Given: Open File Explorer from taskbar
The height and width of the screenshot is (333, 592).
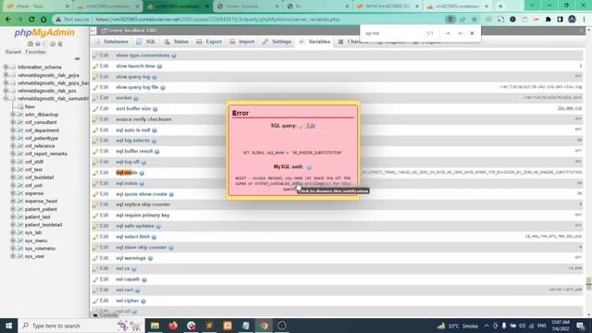Looking at the screenshot, I should click(x=154, y=326).
